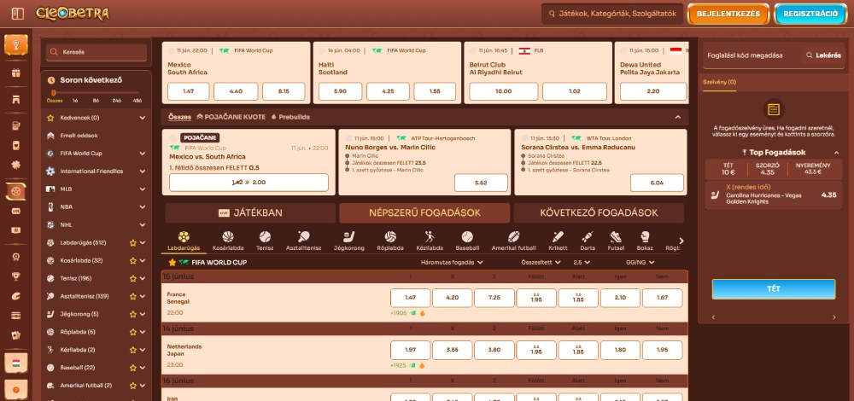Open the cards icon in left rail

[x=15, y=335]
